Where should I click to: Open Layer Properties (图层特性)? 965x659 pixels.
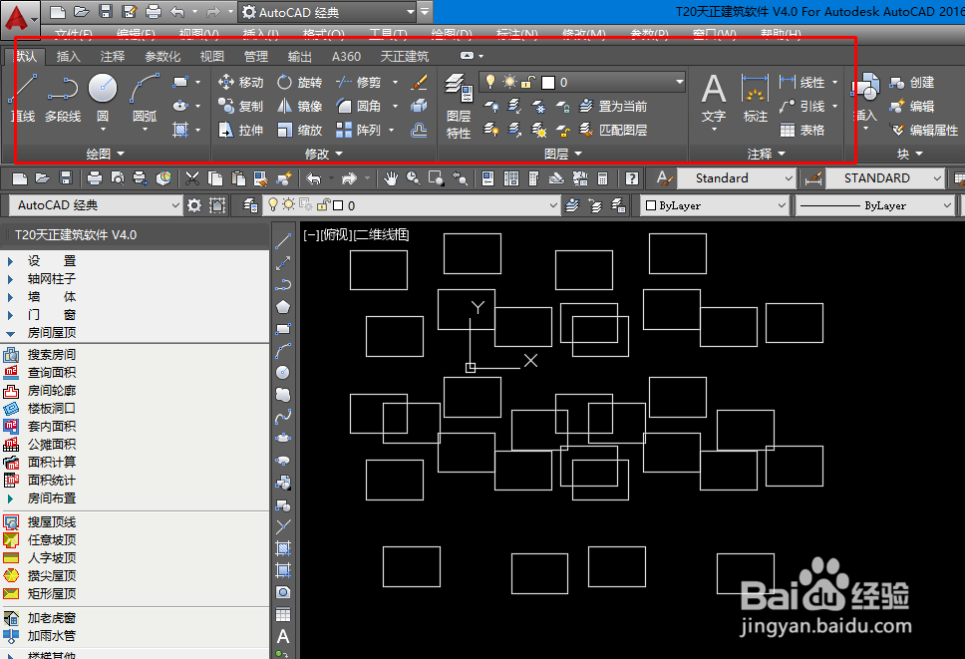459,106
